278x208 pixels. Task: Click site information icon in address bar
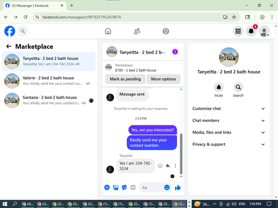(x=37, y=17)
